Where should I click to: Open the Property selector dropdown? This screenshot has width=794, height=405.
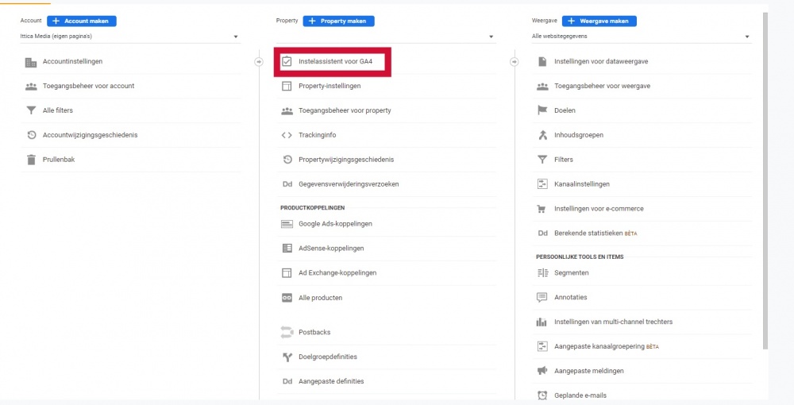[385, 37]
